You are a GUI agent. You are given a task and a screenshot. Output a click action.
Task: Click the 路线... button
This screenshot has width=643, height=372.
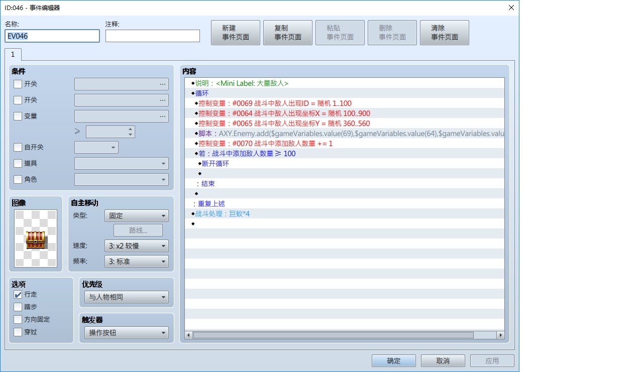click(138, 230)
